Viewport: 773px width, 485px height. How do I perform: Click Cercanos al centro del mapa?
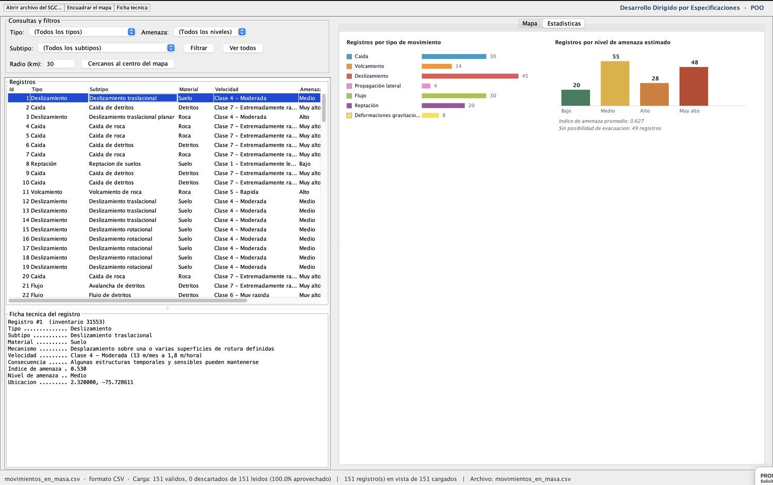click(128, 64)
